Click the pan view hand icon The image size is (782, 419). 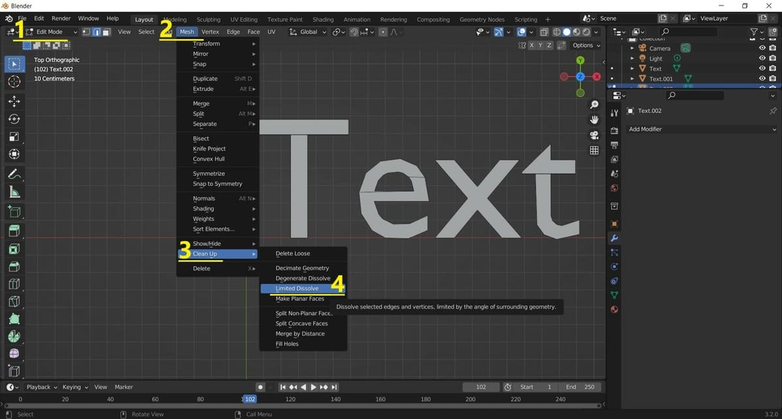[x=594, y=120]
